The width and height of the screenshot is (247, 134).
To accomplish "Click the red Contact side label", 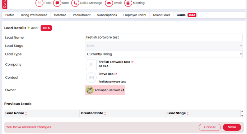I will coord(5,4).
